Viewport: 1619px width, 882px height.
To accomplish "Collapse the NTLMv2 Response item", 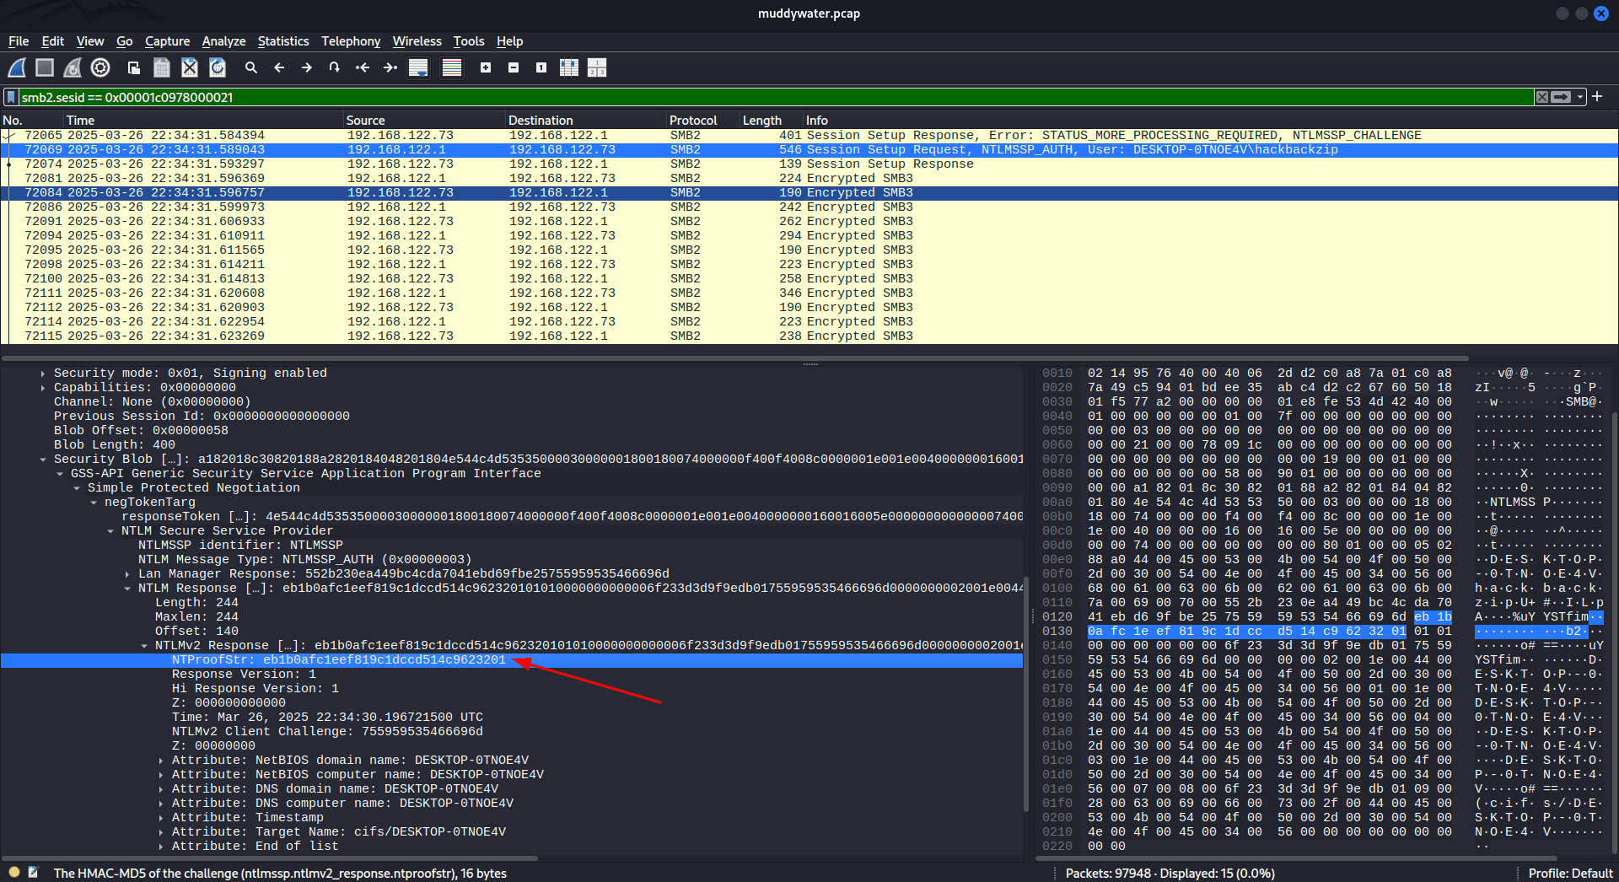I will (x=144, y=645).
